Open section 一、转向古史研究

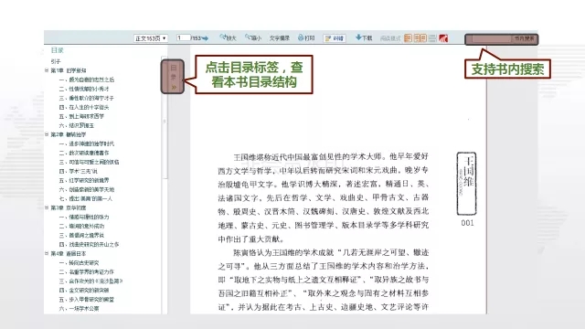click(79, 262)
